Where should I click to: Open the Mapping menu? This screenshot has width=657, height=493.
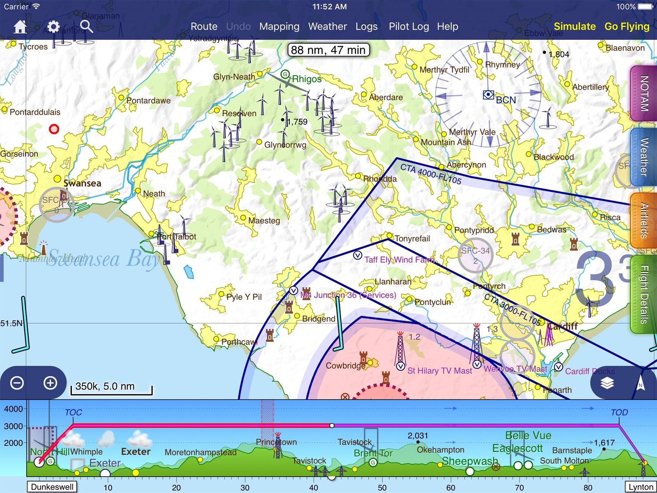pos(279,27)
